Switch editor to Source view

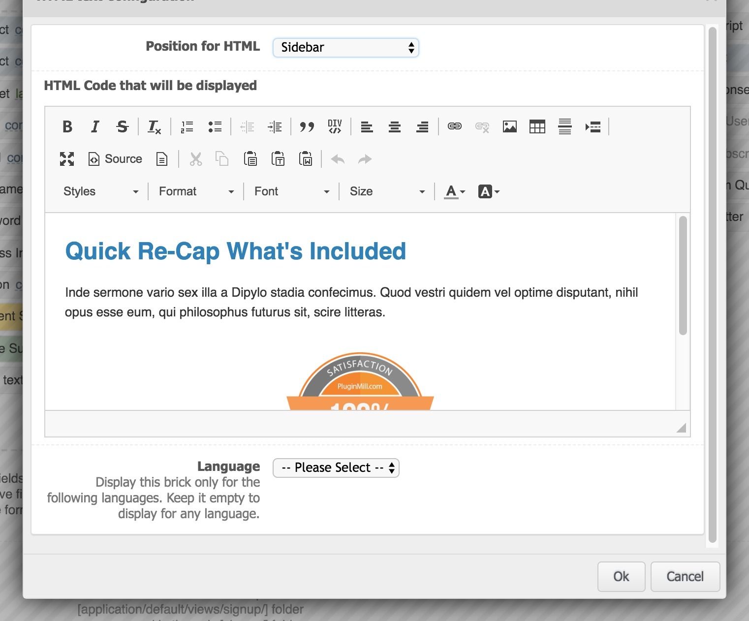(116, 159)
